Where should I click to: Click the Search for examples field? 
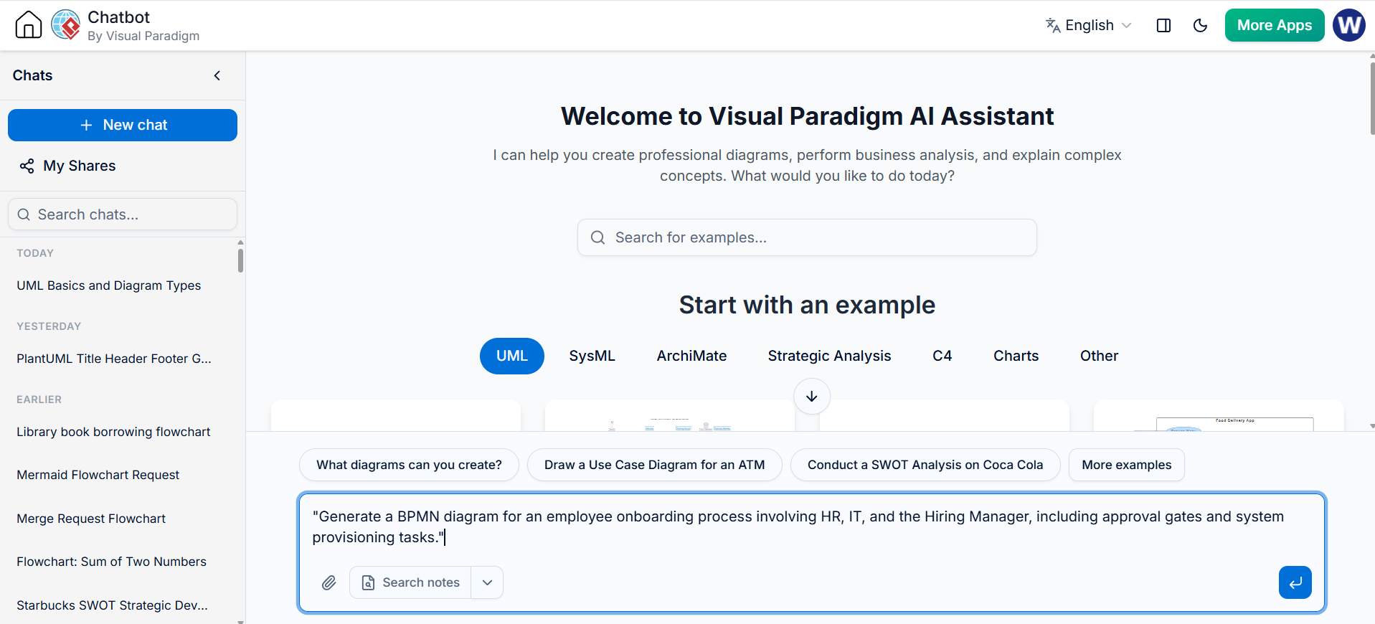coord(807,237)
